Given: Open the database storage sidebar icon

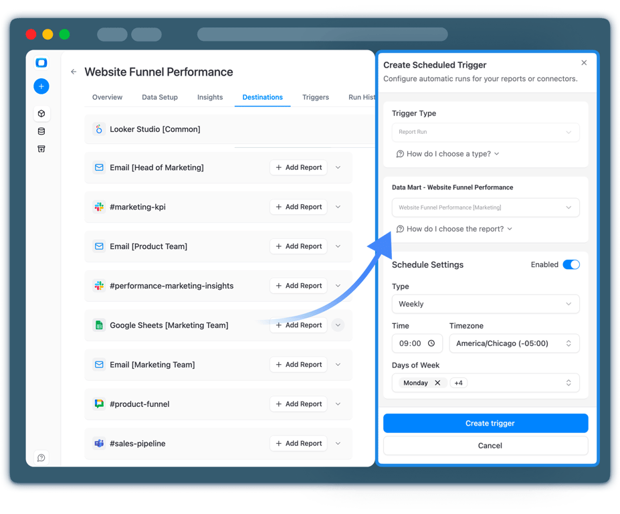Looking at the screenshot, I should (41, 131).
